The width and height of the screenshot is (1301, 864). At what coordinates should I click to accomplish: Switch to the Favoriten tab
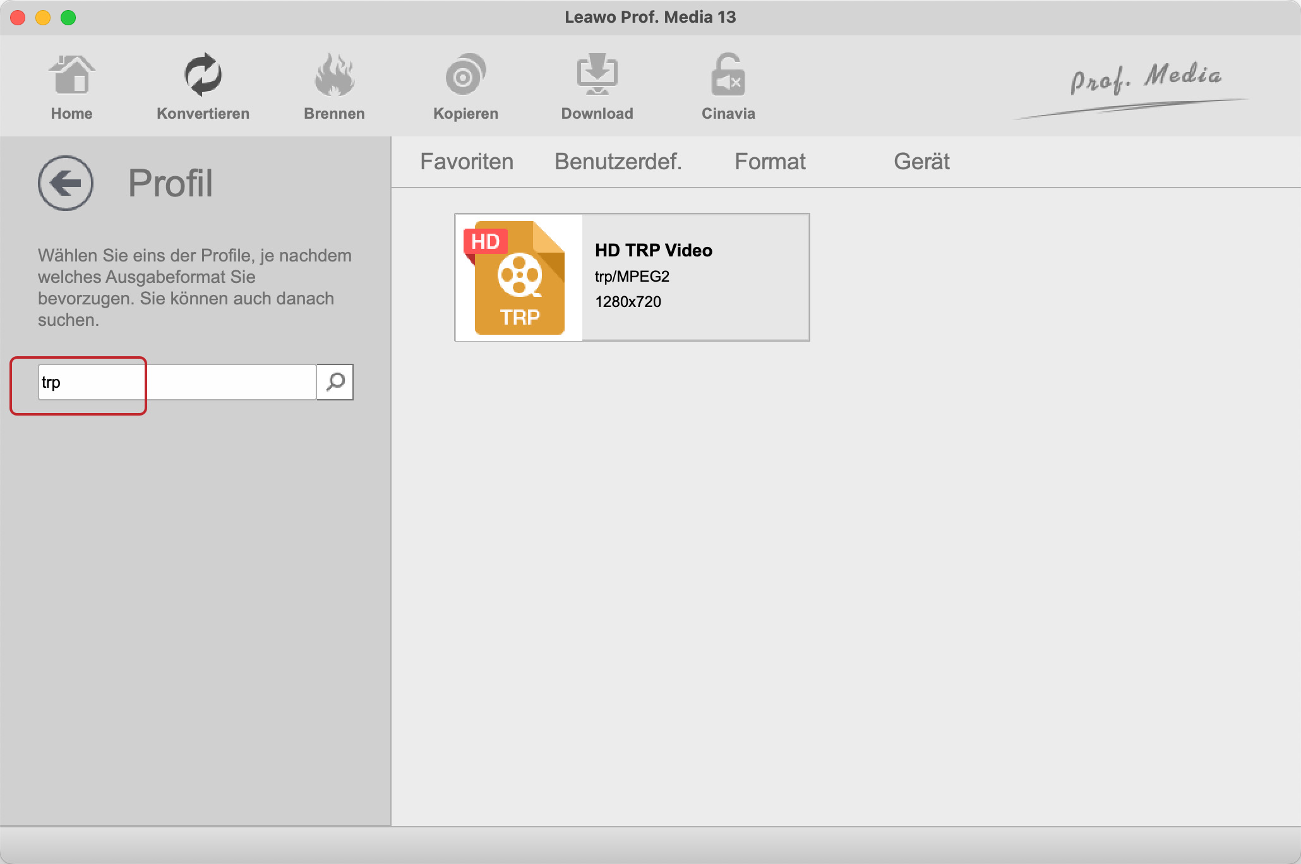(x=467, y=162)
